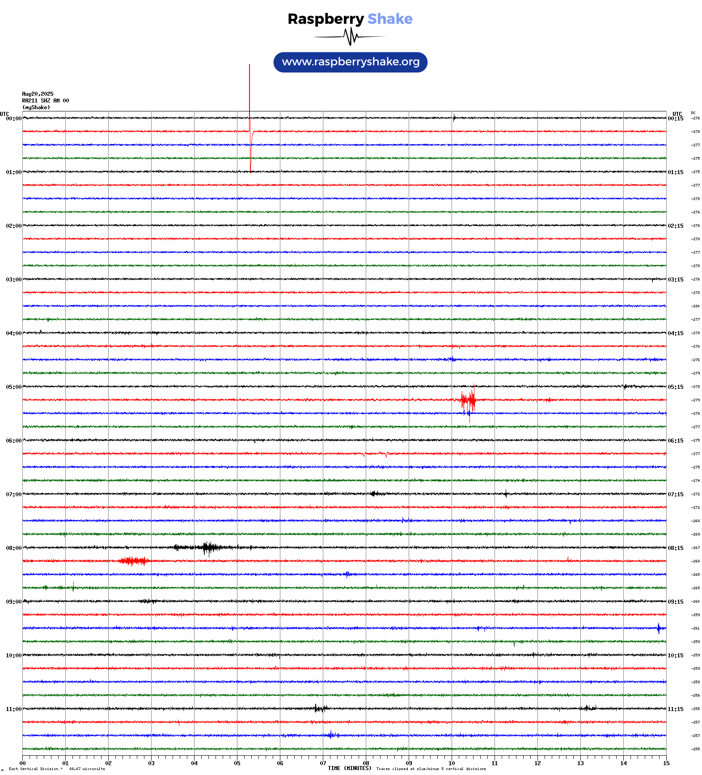Click the 10 minute tick label on the bottom axis
This screenshot has width=702, height=775.
(452, 763)
